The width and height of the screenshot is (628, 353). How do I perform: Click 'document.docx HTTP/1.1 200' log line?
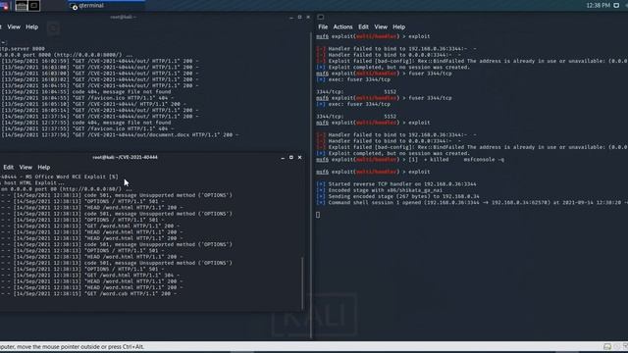click(x=120, y=135)
